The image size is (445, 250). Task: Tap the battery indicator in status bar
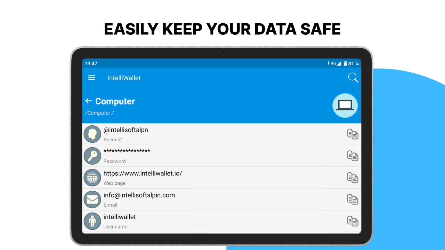click(x=345, y=64)
